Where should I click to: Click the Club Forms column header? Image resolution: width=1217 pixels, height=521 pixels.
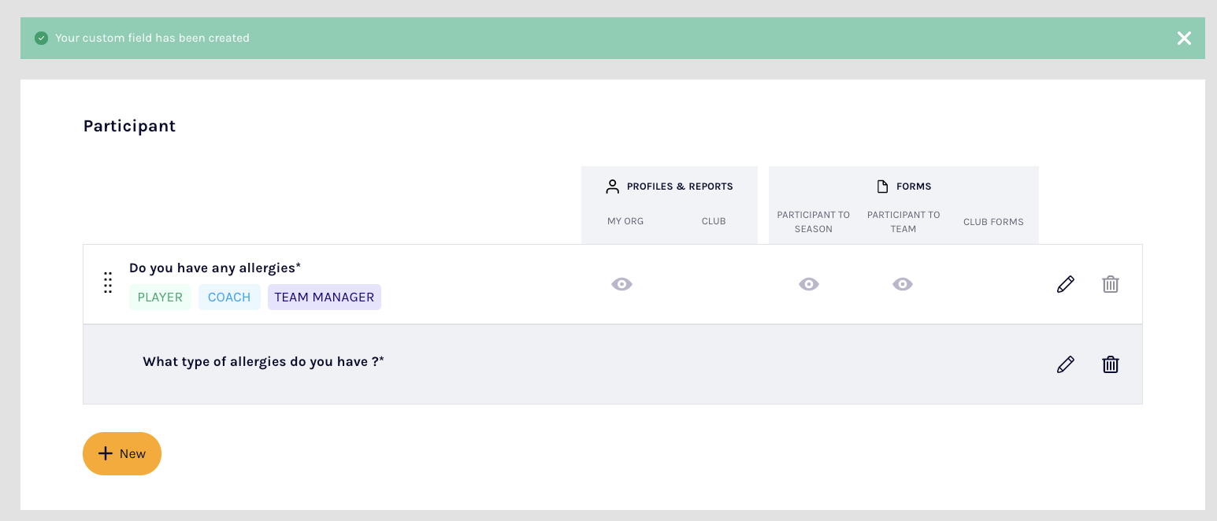pos(993,222)
